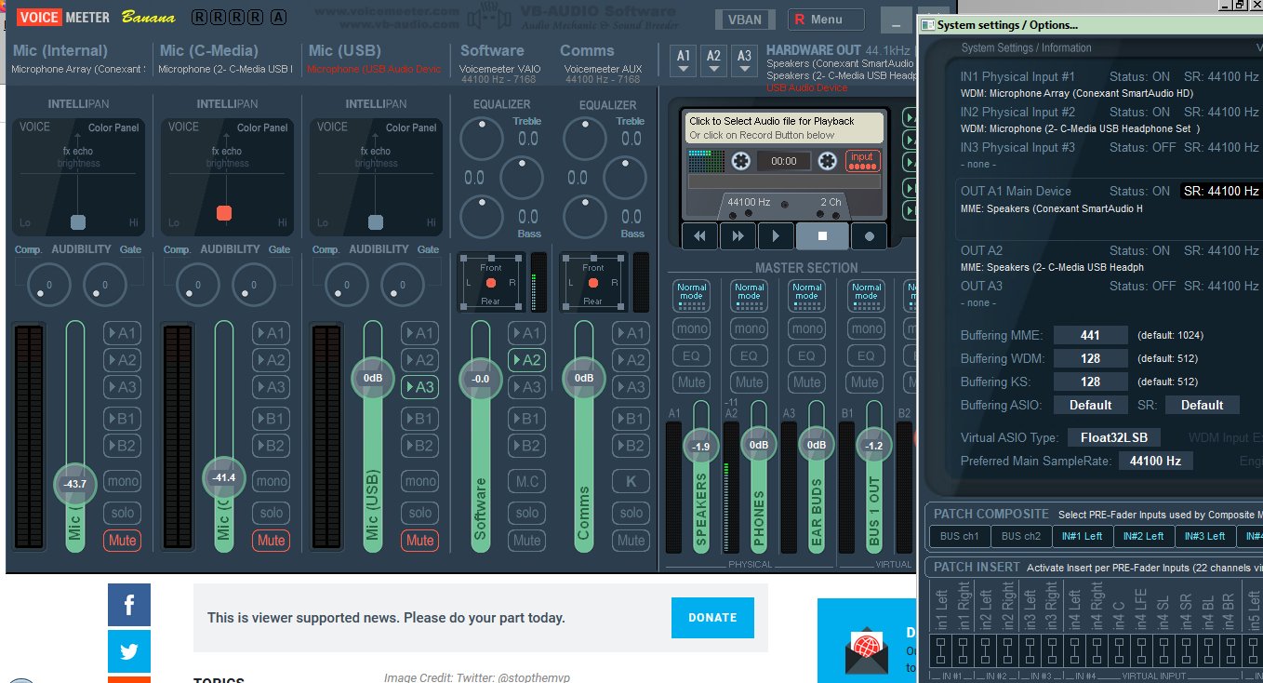Share page via the Facebook icon
This screenshot has width=1263, height=683.
pyautogui.click(x=128, y=605)
